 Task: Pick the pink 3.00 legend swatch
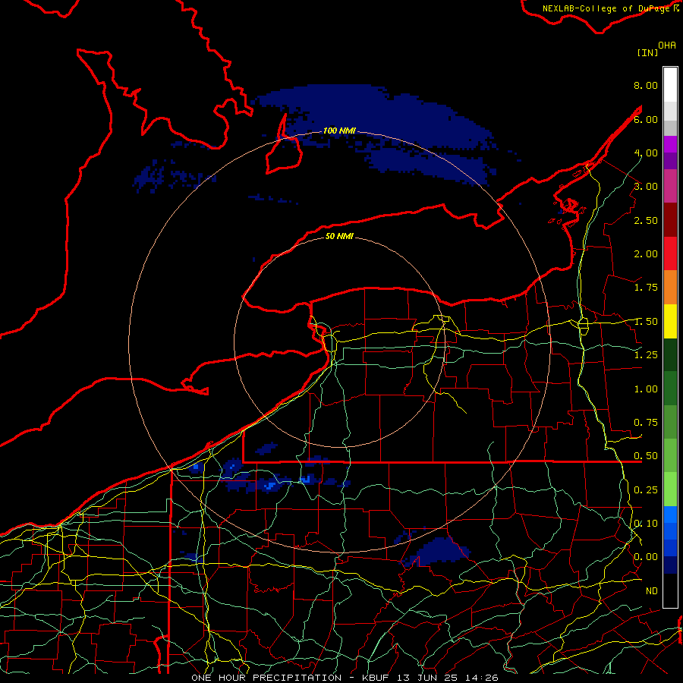click(x=670, y=186)
